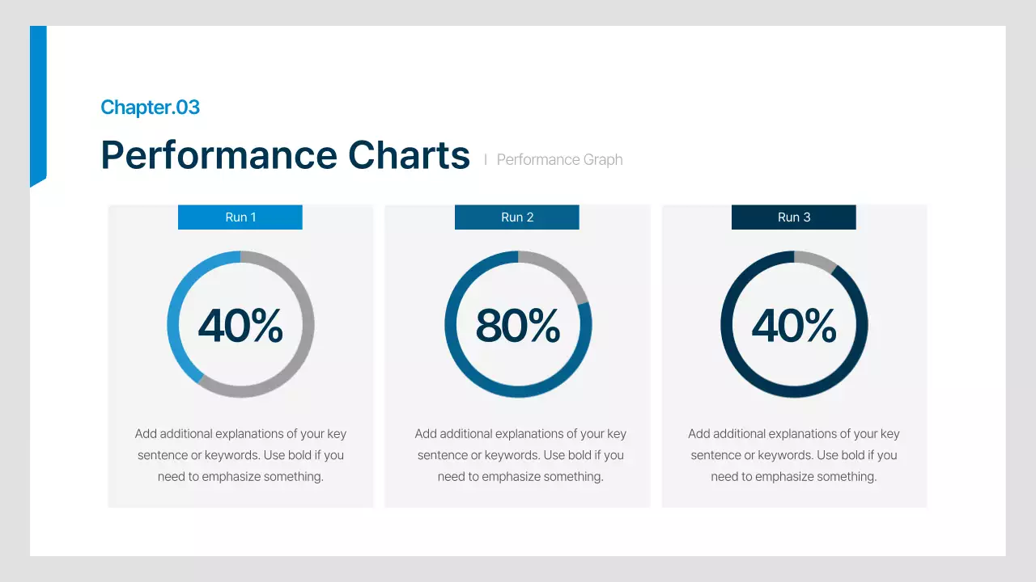Screen dimensions: 1036x582
Task: Select the Run 2 label tag
Action: click(x=517, y=217)
